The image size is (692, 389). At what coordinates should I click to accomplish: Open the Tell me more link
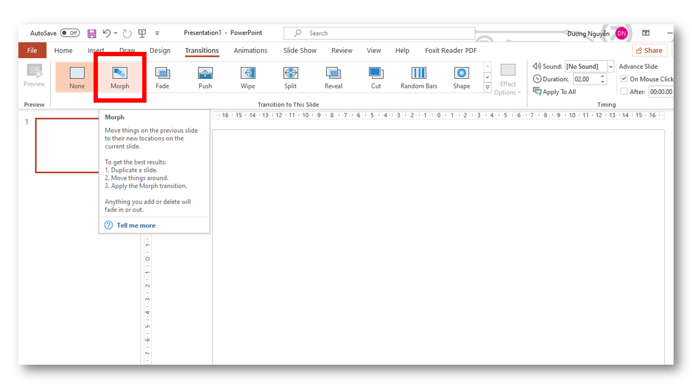point(136,225)
